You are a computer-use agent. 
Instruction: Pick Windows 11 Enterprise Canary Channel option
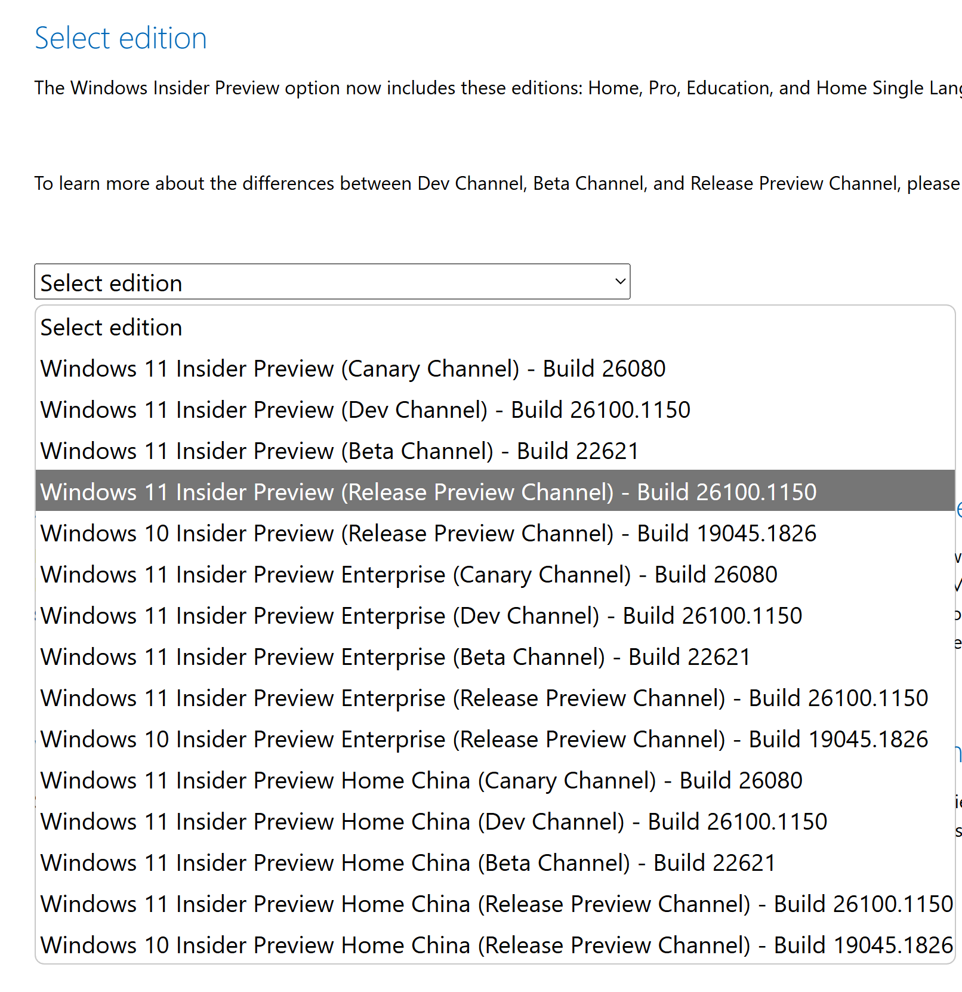pyautogui.click(x=495, y=575)
